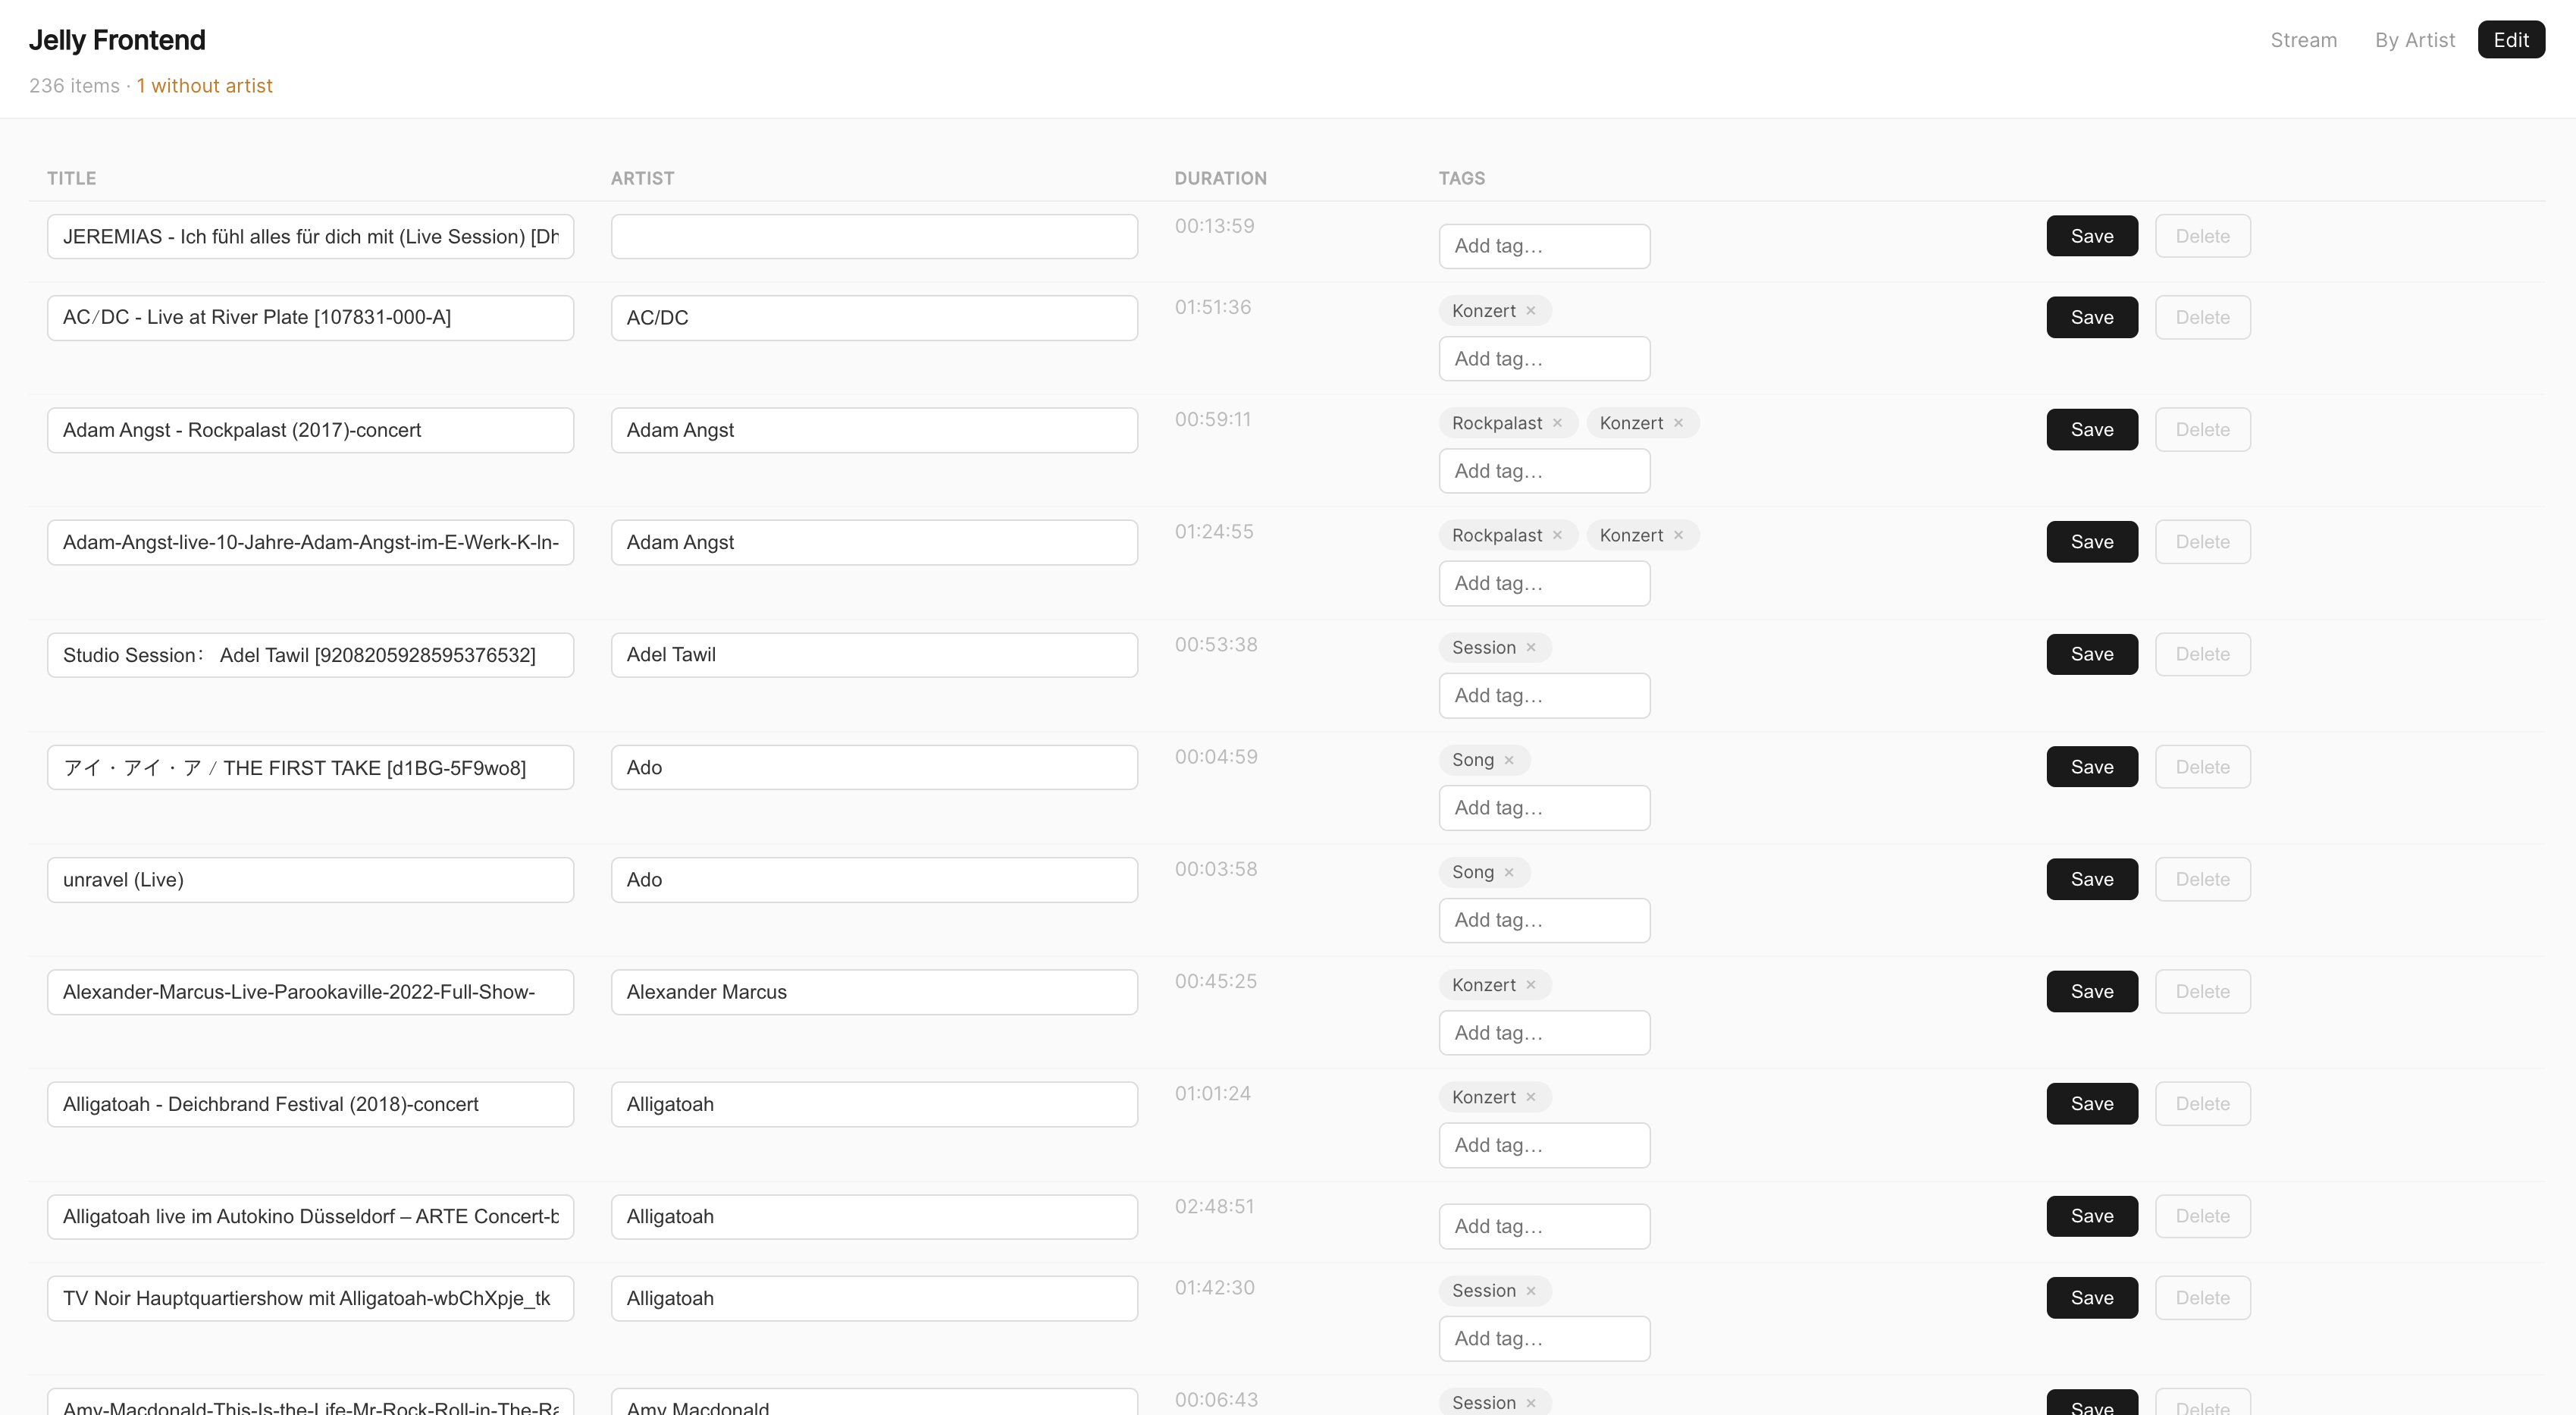Remove the Konzert tag from AC/DC row
The height and width of the screenshot is (1415, 2576).
[1530, 311]
